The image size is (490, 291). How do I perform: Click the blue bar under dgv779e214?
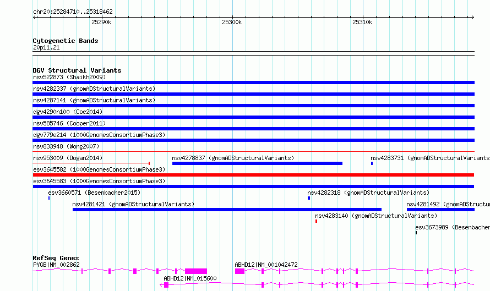253,140
